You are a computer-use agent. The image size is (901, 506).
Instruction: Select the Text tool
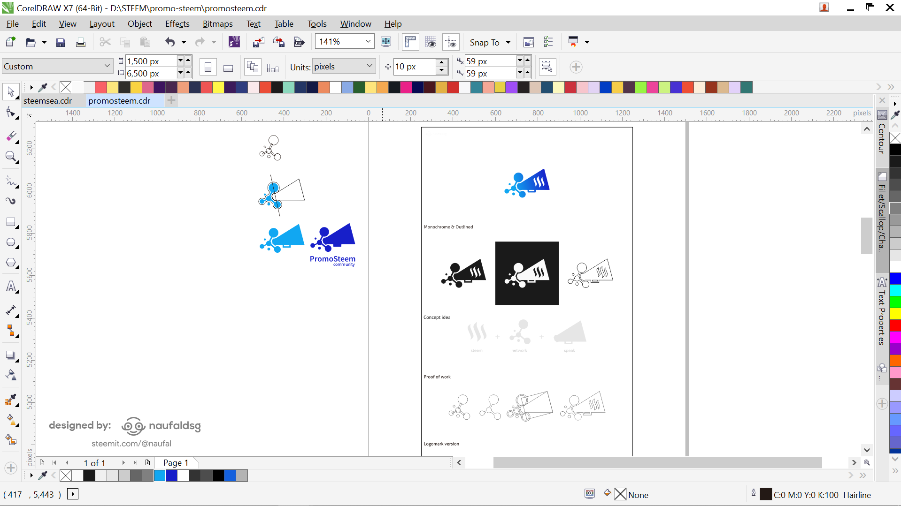coord(11,287)
